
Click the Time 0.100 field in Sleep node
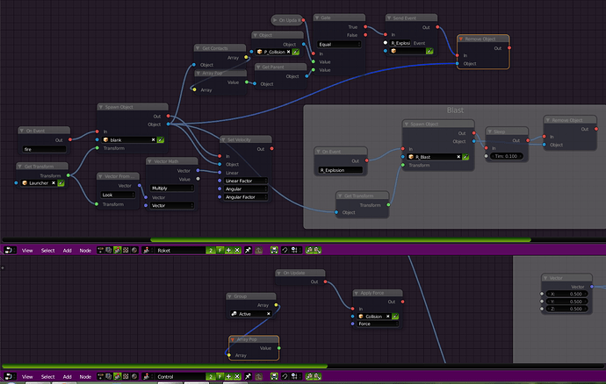[x=506, y=156]
